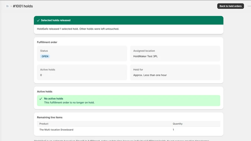Click the app icon in the breadcrumb

[7, 6]
